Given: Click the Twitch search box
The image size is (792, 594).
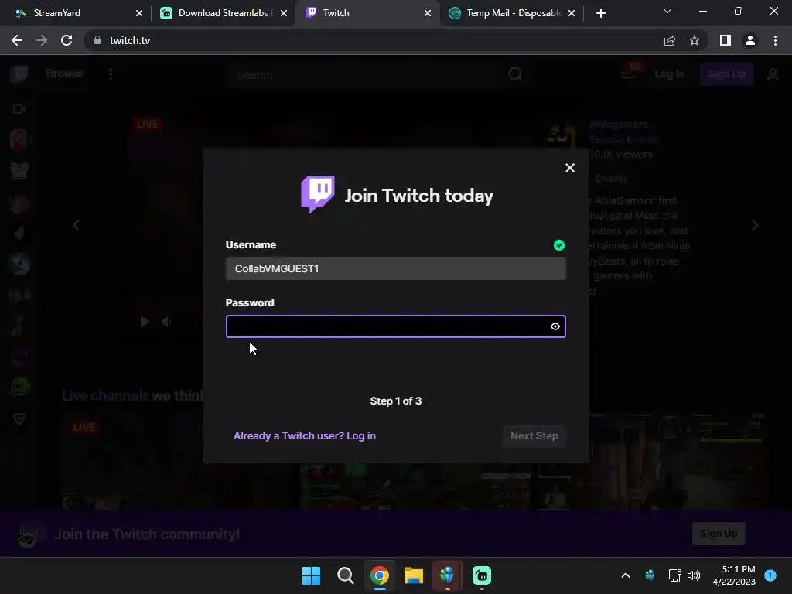Looking at the screenshot, I should 366,75.
